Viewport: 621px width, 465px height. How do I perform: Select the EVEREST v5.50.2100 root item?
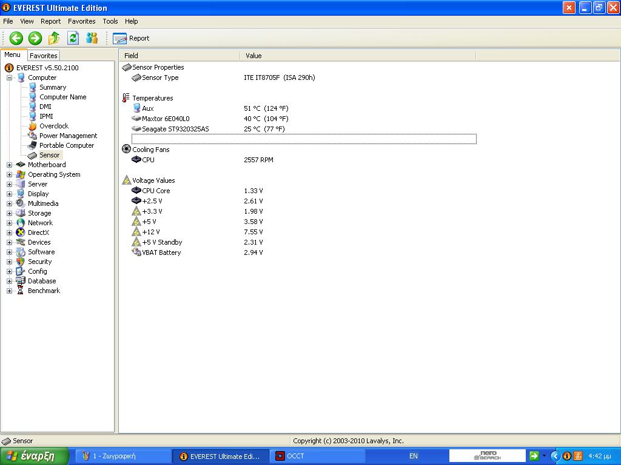click(x=47, y=68)
